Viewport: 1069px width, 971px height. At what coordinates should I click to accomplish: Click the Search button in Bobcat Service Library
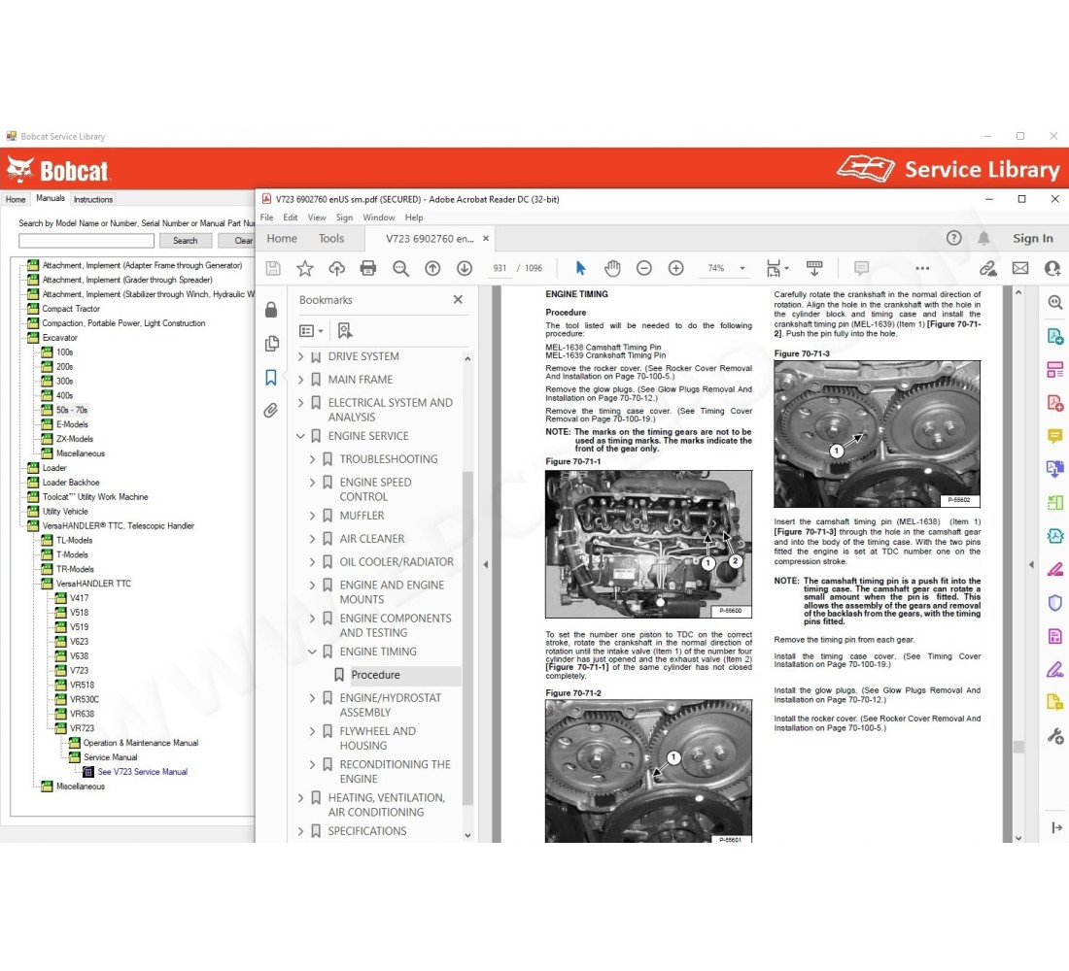pos(185,241)
